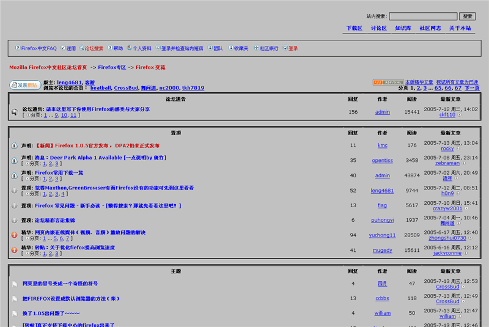Open the Firefox 交流 breadcrumb link
489x327 pixels.
click(150, 67)
